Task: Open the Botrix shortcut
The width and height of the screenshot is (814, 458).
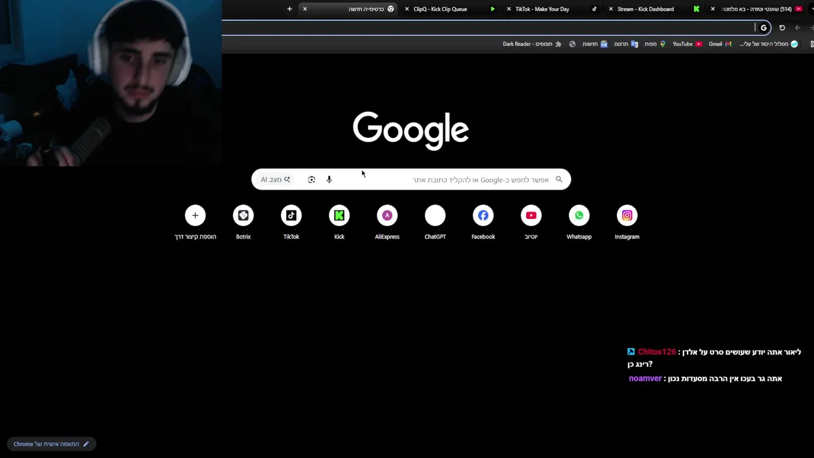Action: (x=243, y=222)
